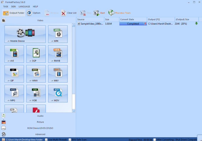
Task: Click the Completed progress bar
Action: (x=133, y=24)
